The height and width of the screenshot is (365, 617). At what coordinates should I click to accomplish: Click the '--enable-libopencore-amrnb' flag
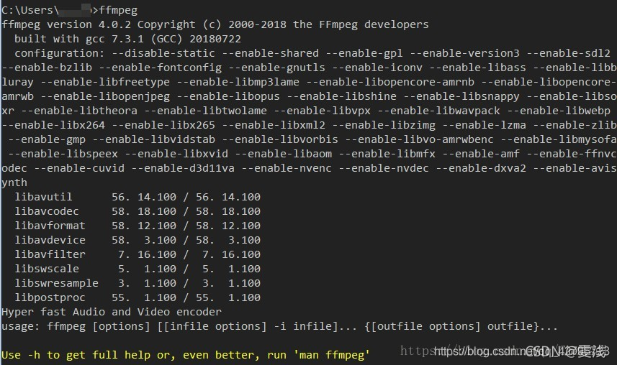point(390,82)
